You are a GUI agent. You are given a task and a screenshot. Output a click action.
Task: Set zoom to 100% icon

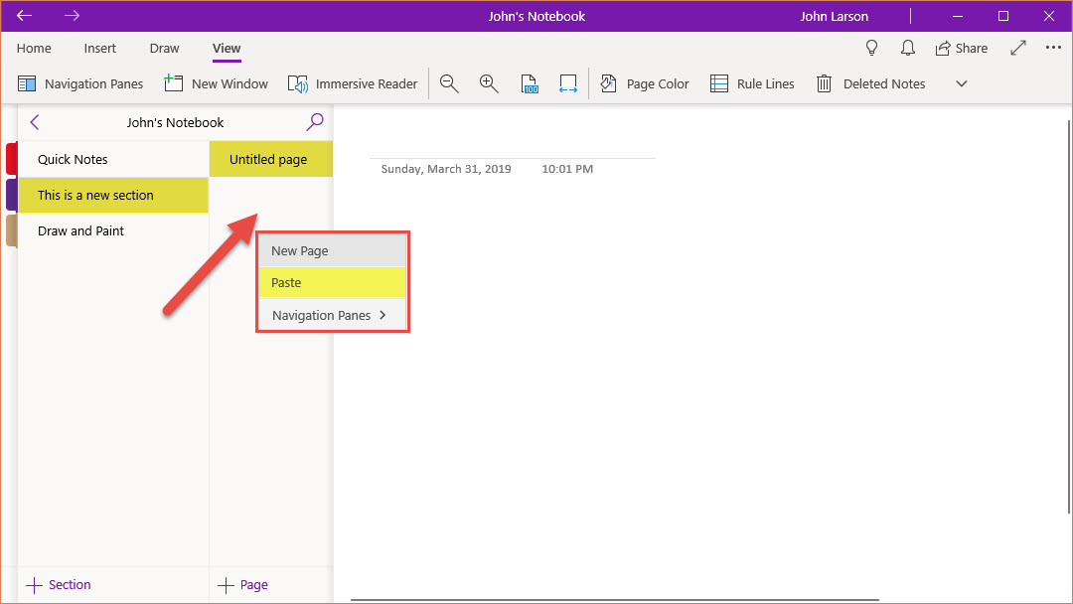click(530, 84)
